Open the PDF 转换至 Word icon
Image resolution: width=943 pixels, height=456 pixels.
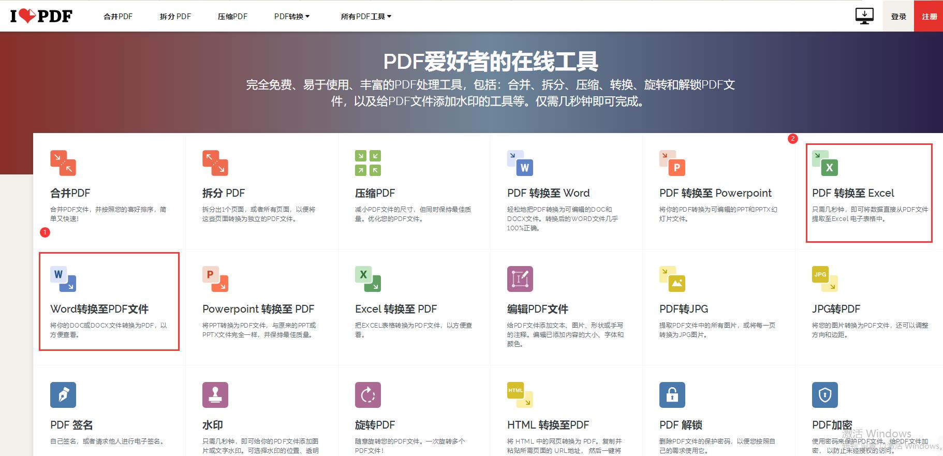tap(520, 163)
